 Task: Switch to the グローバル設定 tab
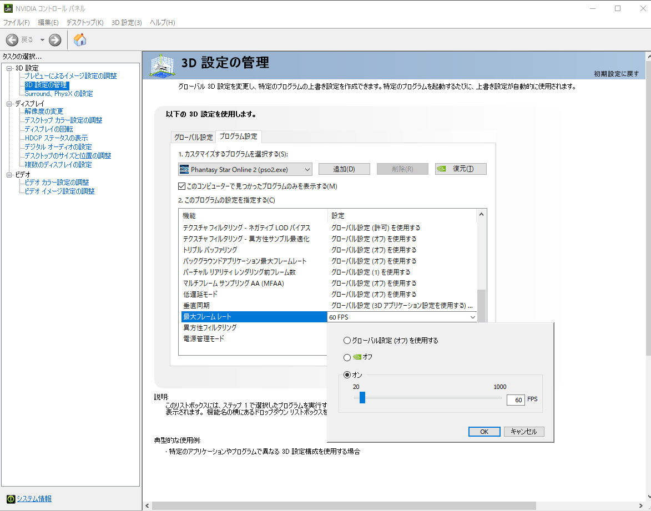193,137
